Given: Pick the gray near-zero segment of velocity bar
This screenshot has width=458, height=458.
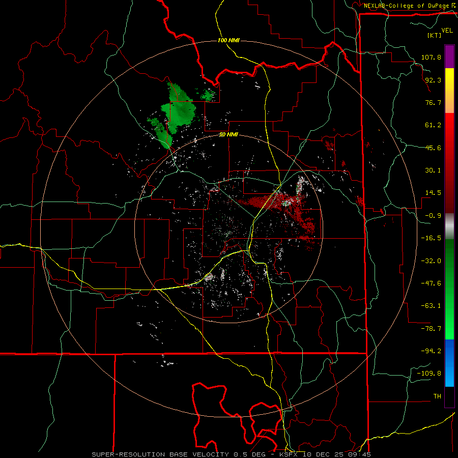Looking at the screenshot, I should click(x=449, y=226).
